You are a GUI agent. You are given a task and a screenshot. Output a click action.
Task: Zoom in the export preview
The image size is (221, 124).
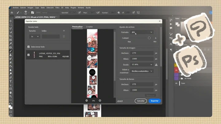click(100, 100)
